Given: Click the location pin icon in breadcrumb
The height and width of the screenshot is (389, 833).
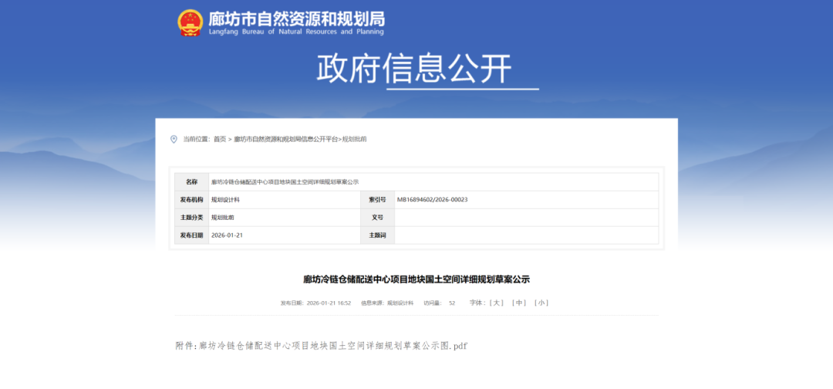Looking at the screenshot, I should click(174, 139).
